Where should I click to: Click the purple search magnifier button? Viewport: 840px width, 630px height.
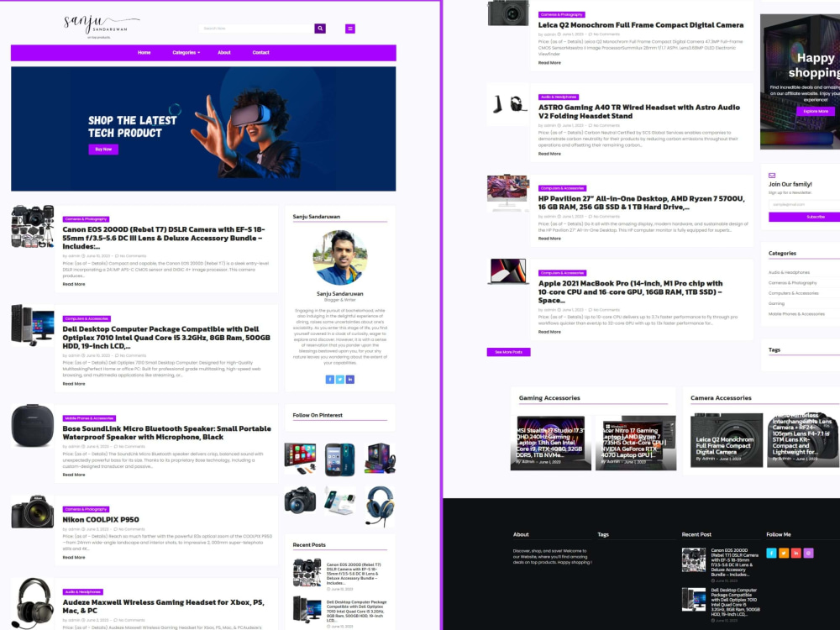[320, 29]
